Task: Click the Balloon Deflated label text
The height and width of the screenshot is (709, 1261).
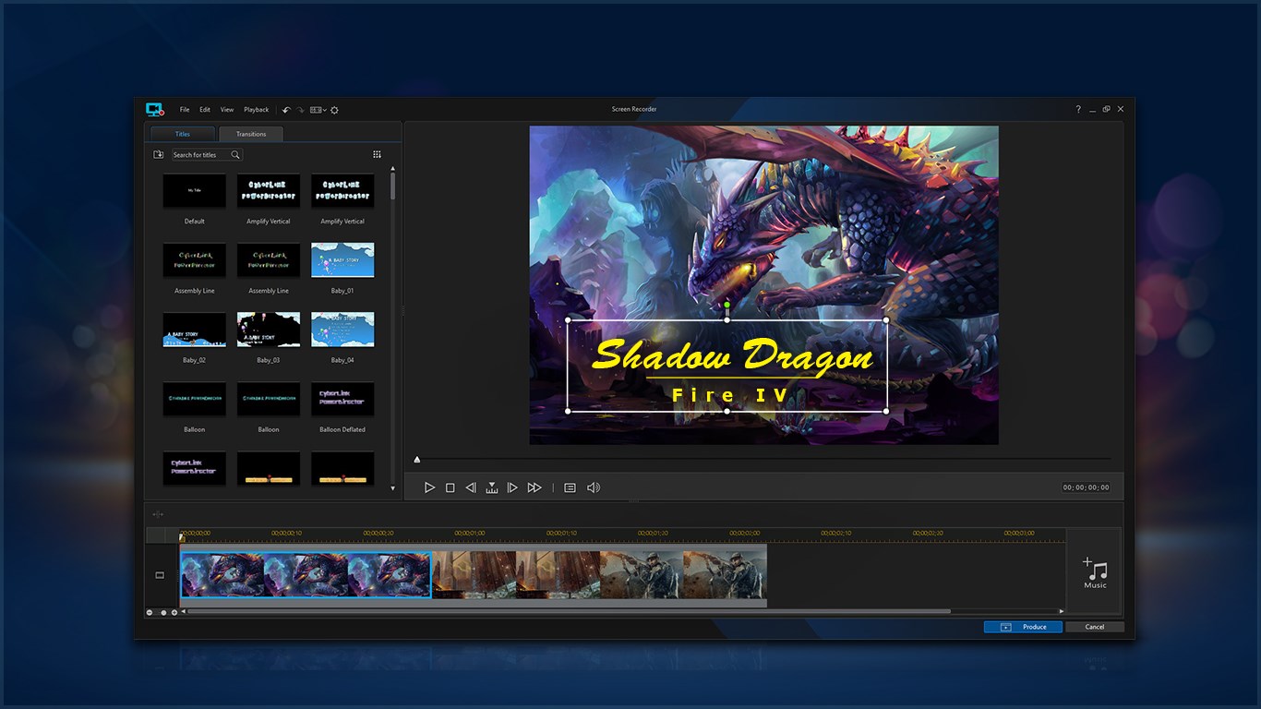Action: [x=342, y=429]
